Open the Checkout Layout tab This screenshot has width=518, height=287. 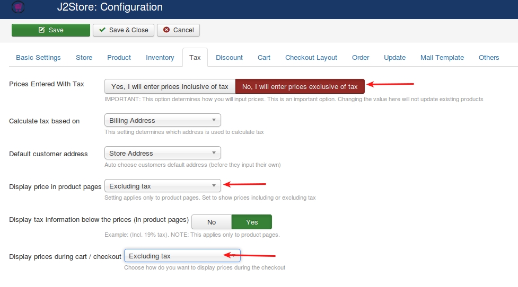[311, 57]
